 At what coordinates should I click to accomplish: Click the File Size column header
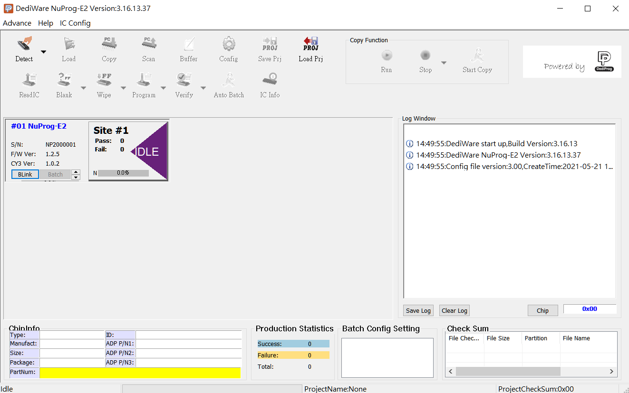(x=503, y=338)
